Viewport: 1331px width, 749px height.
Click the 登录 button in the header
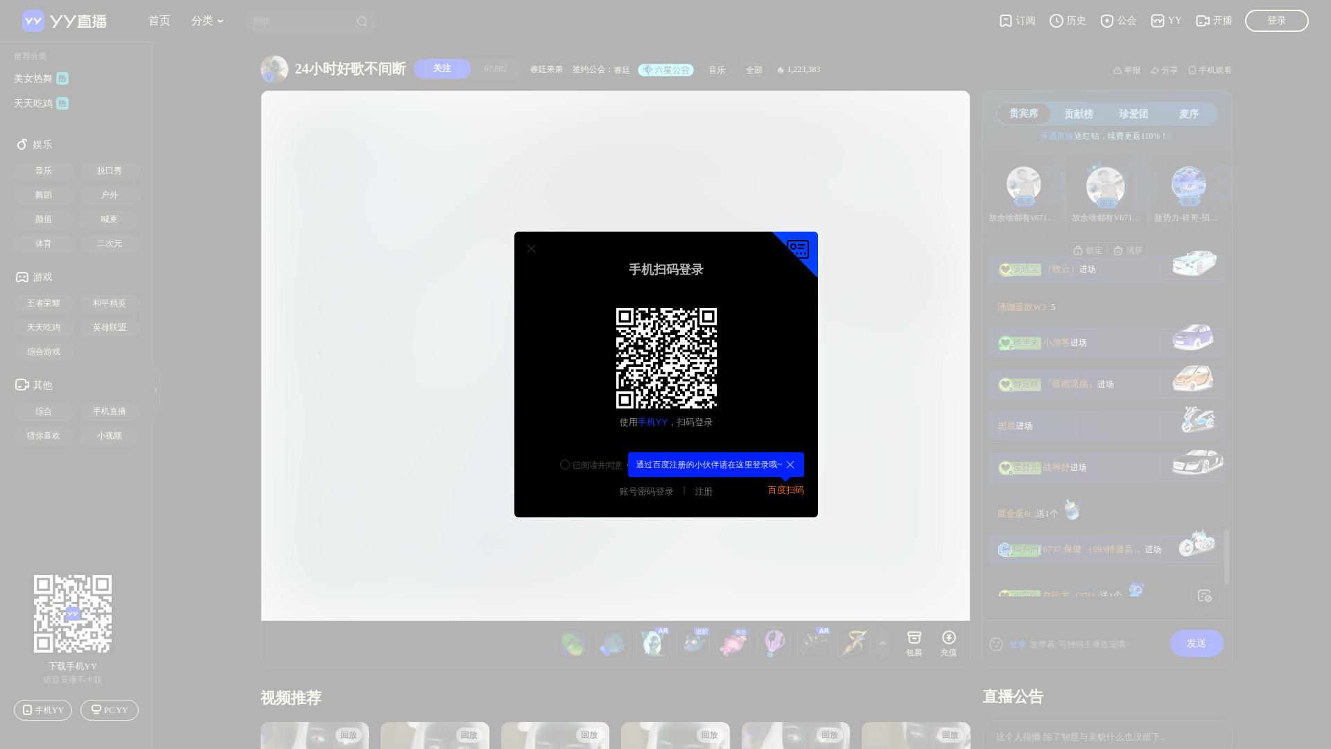tap(1276, 21)
